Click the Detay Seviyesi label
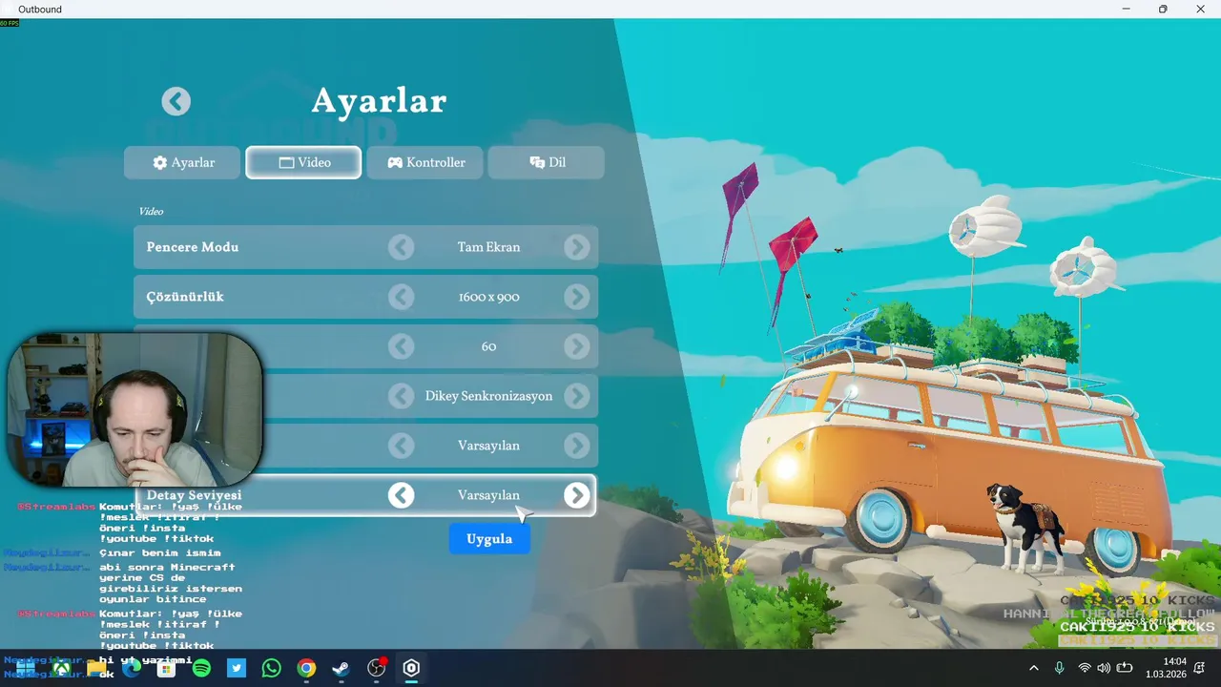The image size is (1221, 687). point(194,495)
